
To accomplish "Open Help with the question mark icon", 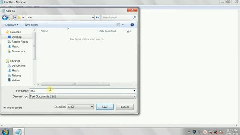I will (132, 25).
